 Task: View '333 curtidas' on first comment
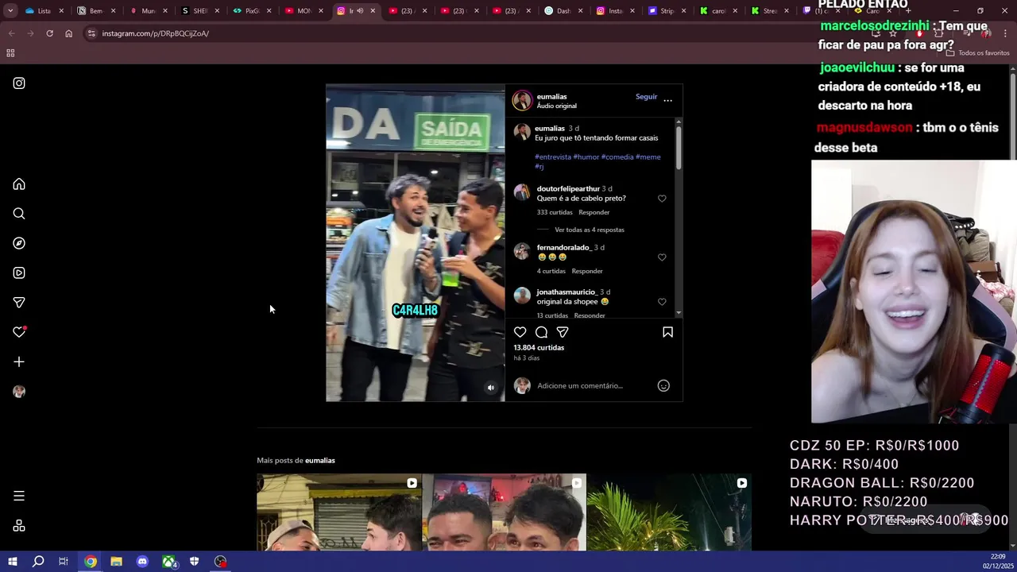pos(555,212)
